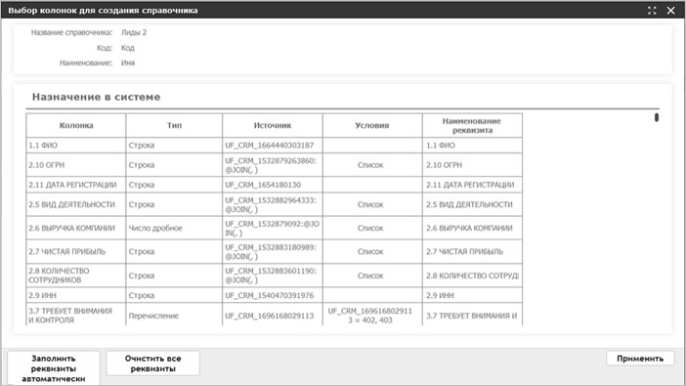Select '2.11 ДАТА РЕГИСТРАЦИИ' in Колонка column
This screenshot has width=686, height=386.
[76, 185]
